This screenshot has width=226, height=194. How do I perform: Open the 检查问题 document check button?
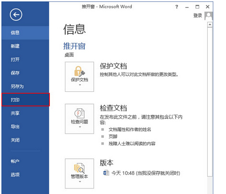(x=80, y=119)
